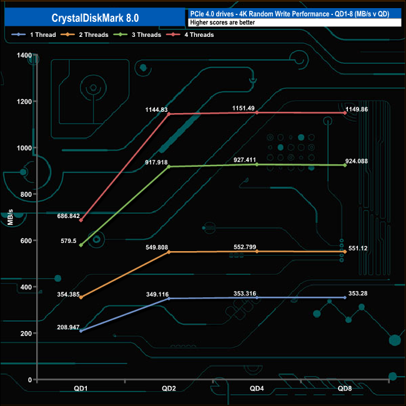Click the 2 Threads legend marker
Viewport: 406px width, 406px height.
click(67, 34)
